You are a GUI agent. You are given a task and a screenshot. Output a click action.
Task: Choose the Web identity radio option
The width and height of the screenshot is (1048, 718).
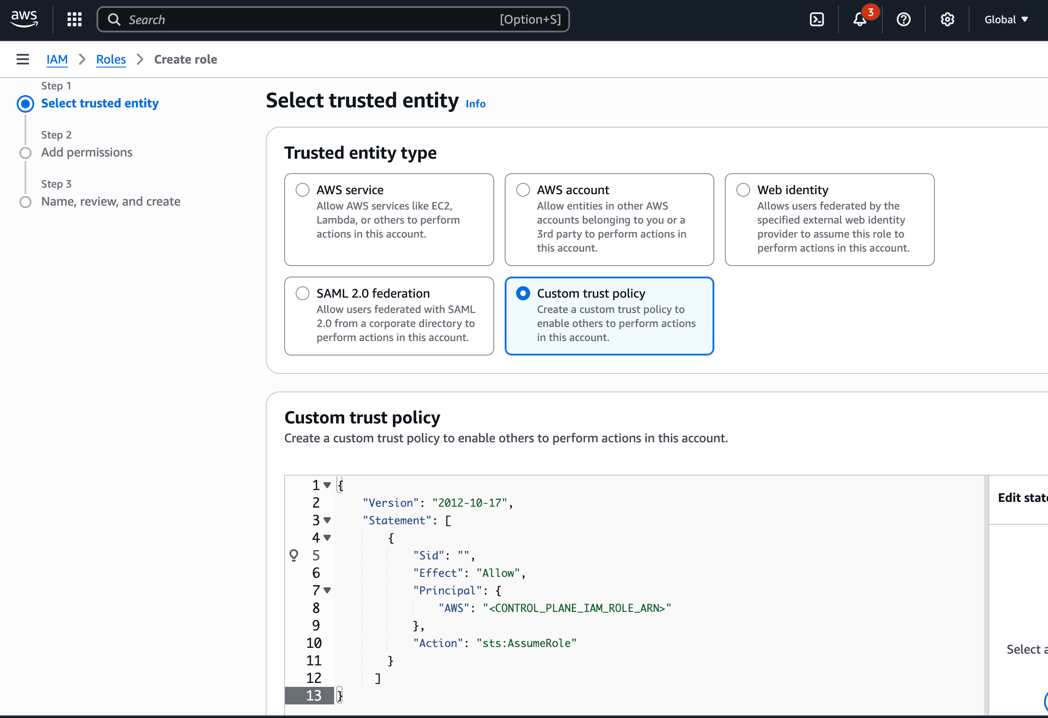coord(743,190)
